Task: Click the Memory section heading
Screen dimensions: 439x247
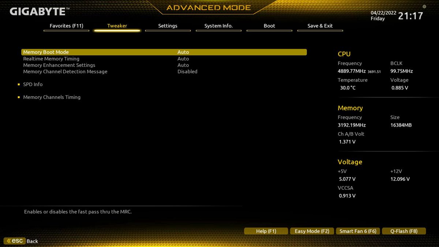Action: point(350,108)
